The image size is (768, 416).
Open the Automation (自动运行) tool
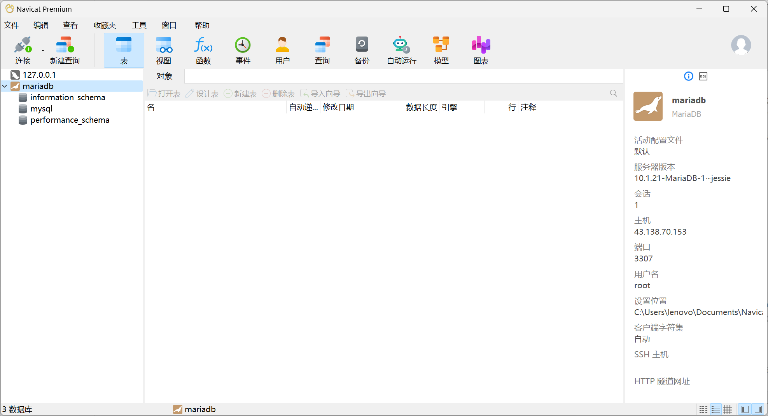(402, 50)
